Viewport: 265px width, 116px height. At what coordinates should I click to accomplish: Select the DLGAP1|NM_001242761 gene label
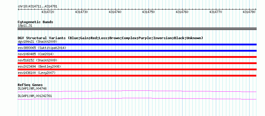pyautogui.click(x=35, y=96)
